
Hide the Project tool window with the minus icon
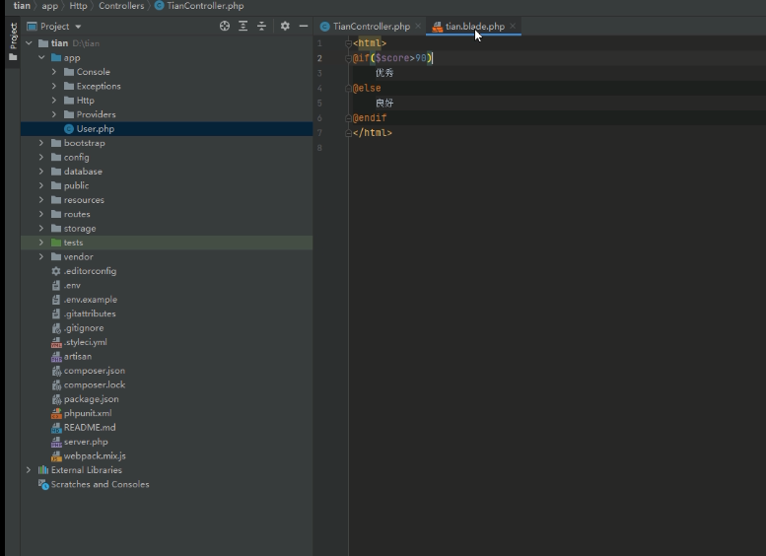click(x=303, y=27)
